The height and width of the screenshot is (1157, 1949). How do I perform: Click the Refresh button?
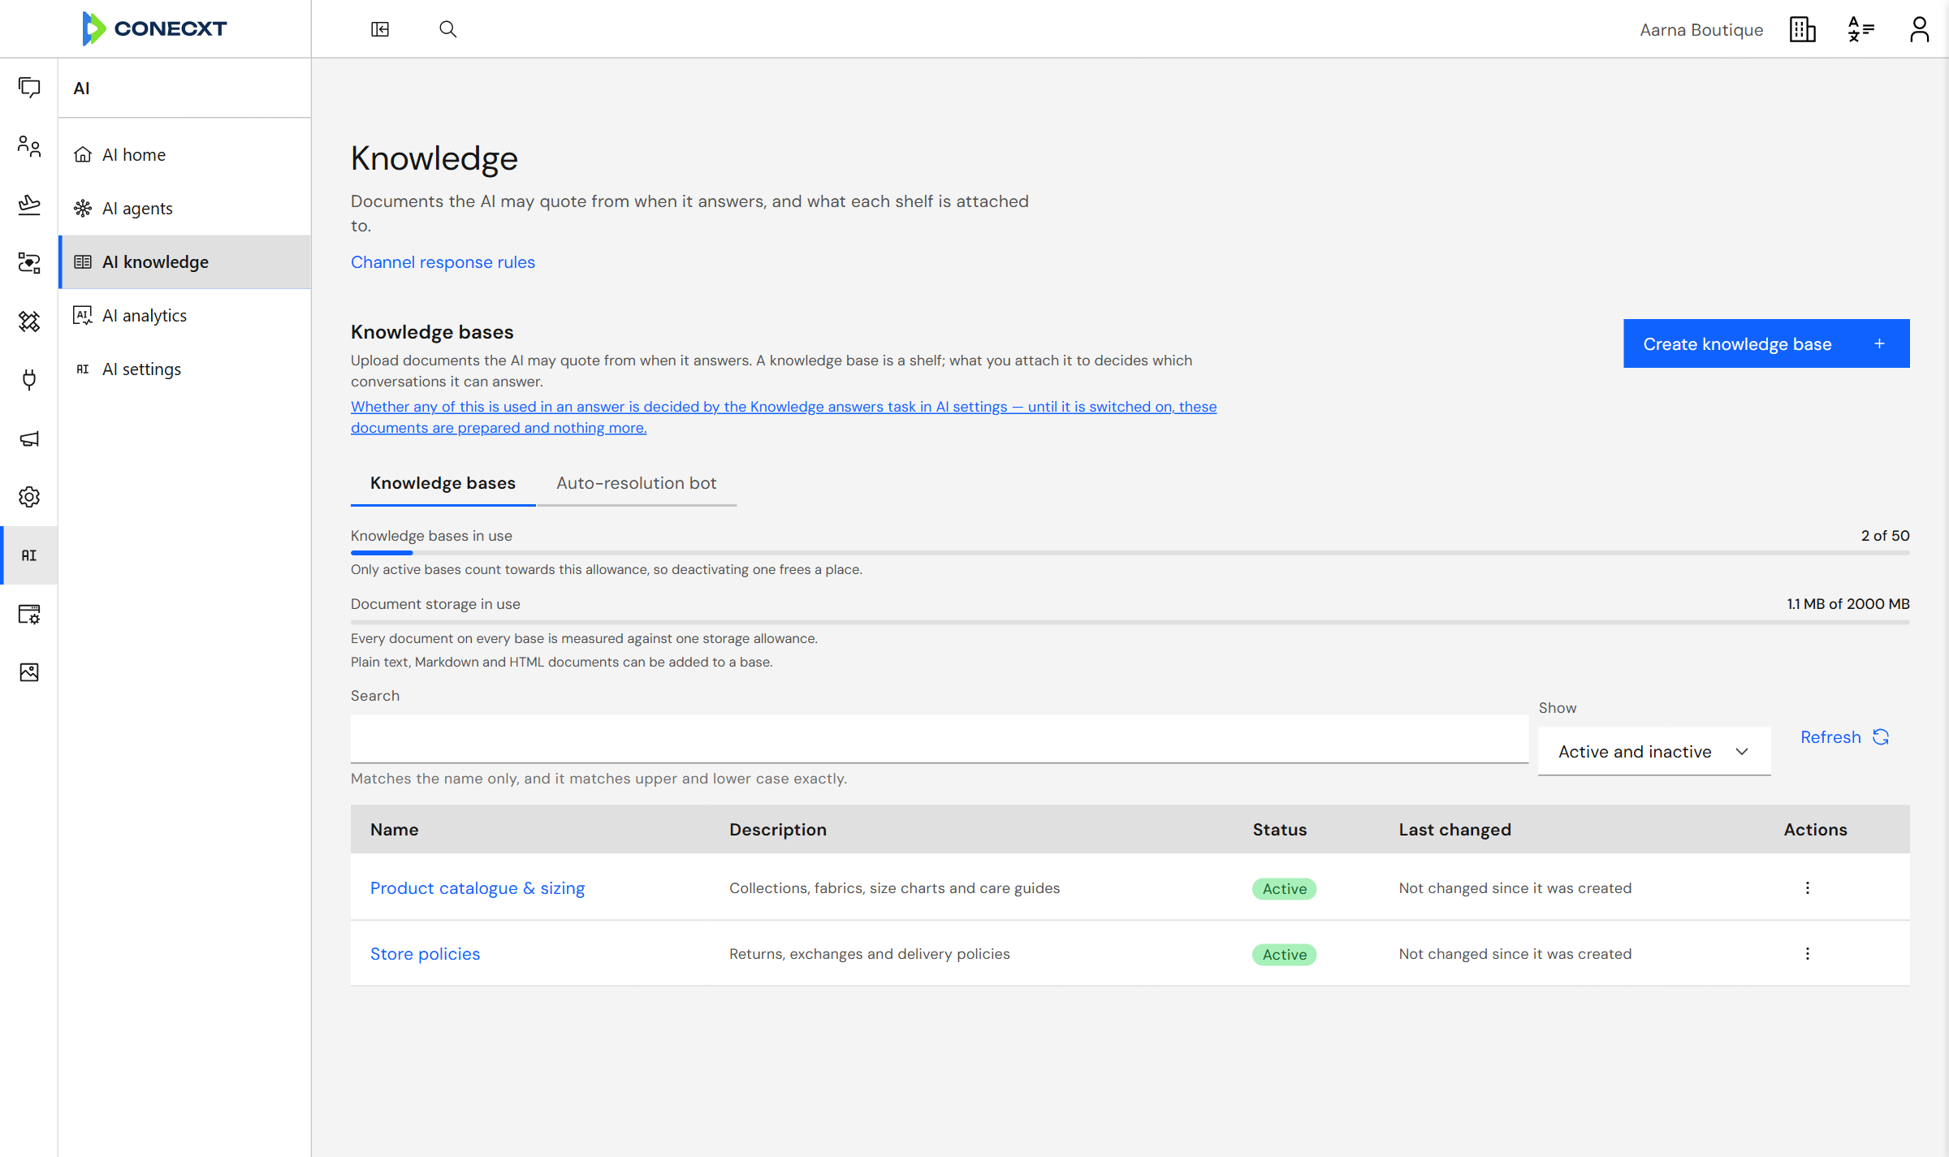[x=1845, y=737]
